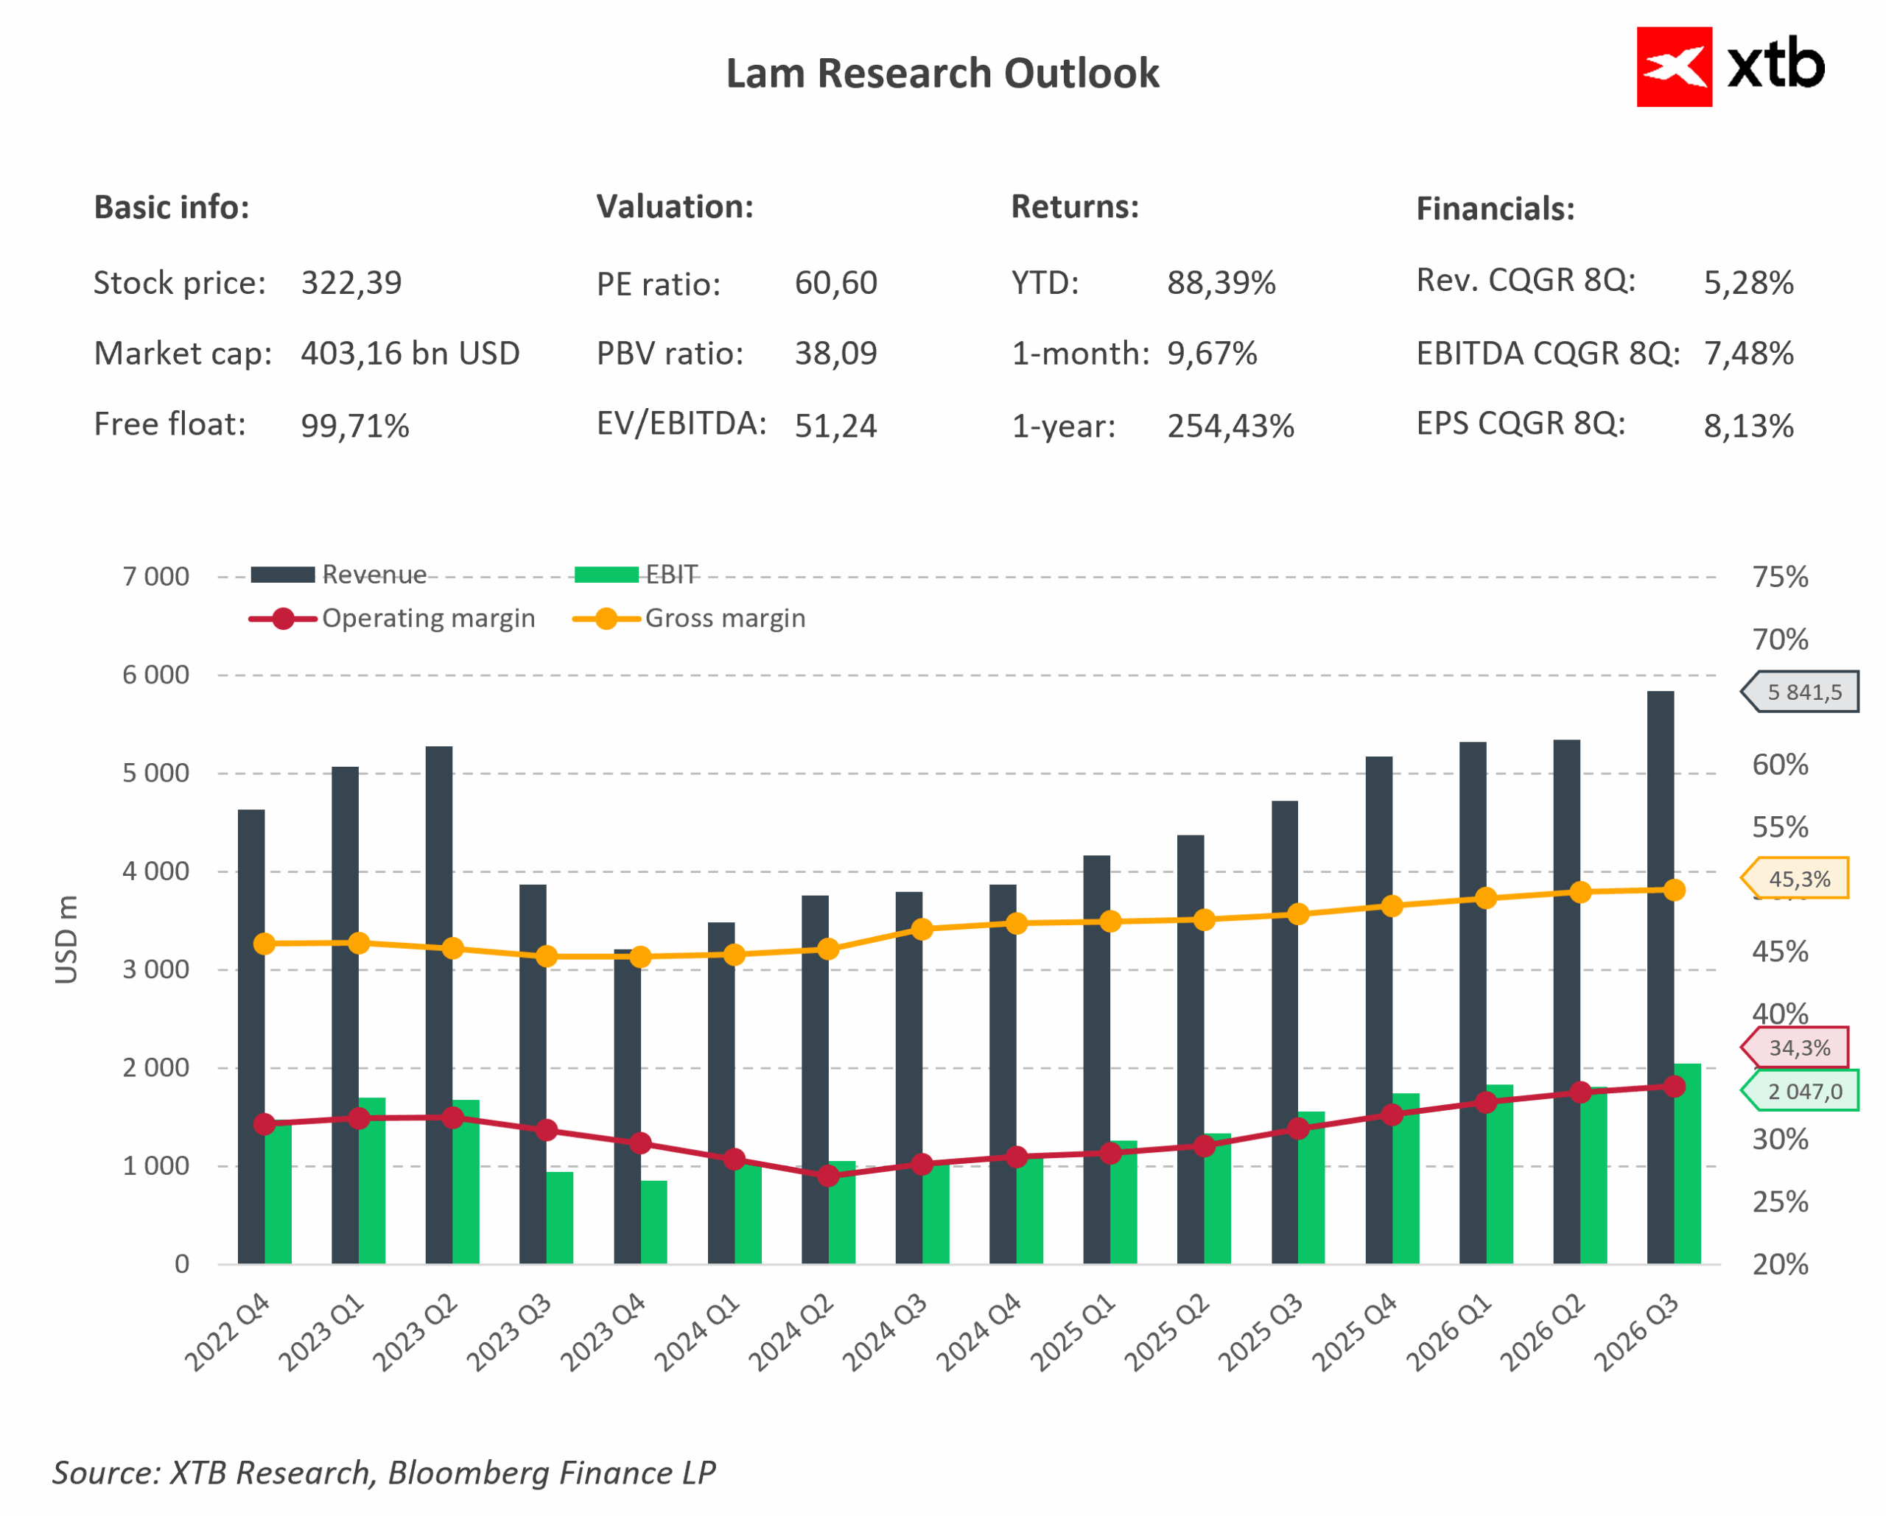Click the 2026 Q3 x-axis label
The height and width of the screenshot is (1516, 1886).
1637,1333
